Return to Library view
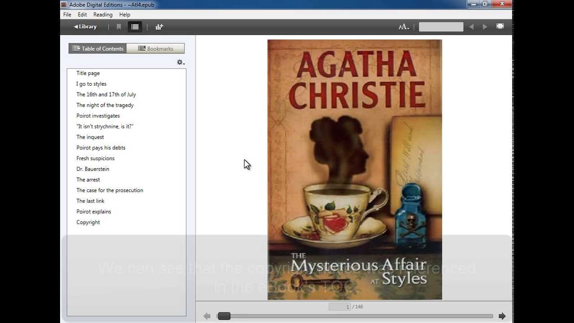 pyautogui.click(x=85, y=27)
